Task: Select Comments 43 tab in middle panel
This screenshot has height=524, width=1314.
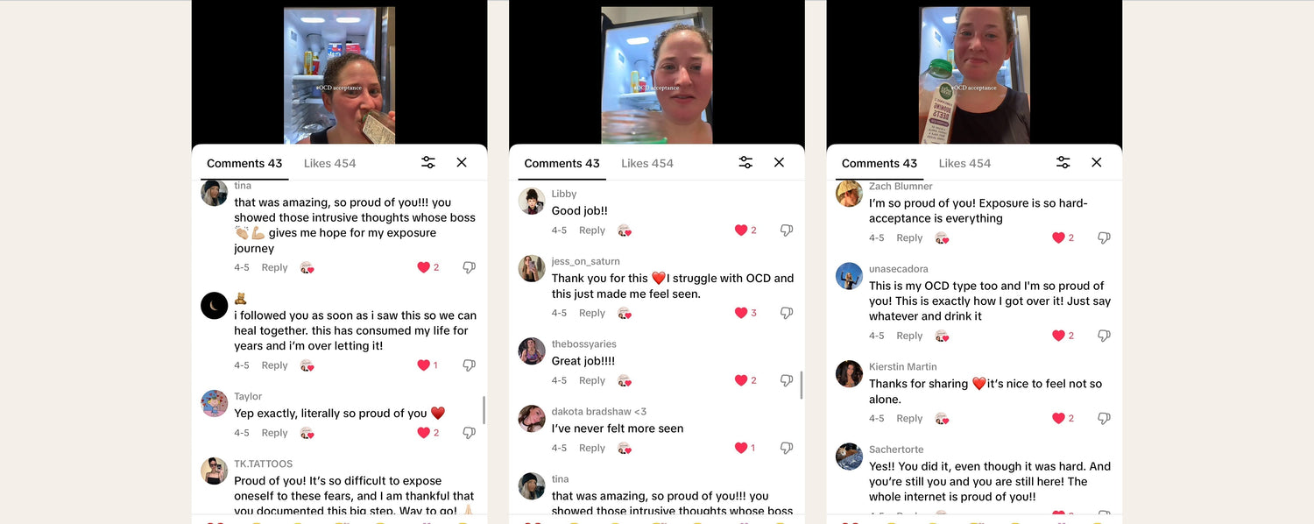Action: 562,163
